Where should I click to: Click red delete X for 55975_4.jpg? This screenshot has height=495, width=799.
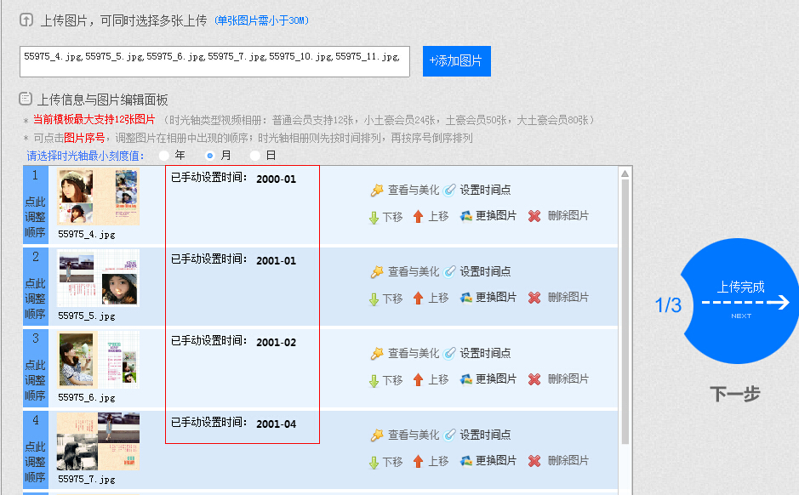tap(534, 216)
